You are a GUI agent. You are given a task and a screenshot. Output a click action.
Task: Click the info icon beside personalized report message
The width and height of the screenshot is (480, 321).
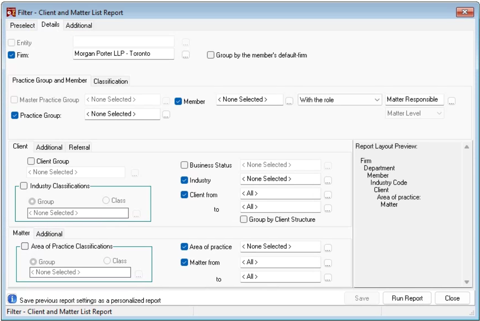[12, 299]
